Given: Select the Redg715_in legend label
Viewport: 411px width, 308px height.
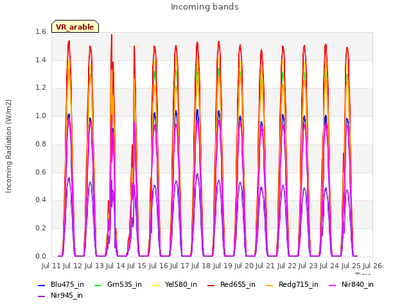Looking at the screenshot, I should pos(299,285).
